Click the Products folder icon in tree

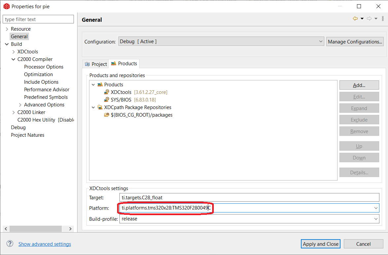(x=100, y=84)
